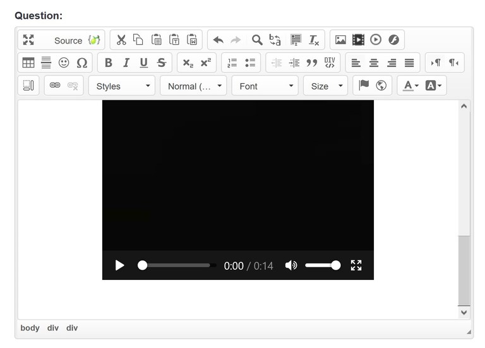Insert a table using the table icon
The height and width of the screenshot is (348, 485).
(x=28, y=63)
